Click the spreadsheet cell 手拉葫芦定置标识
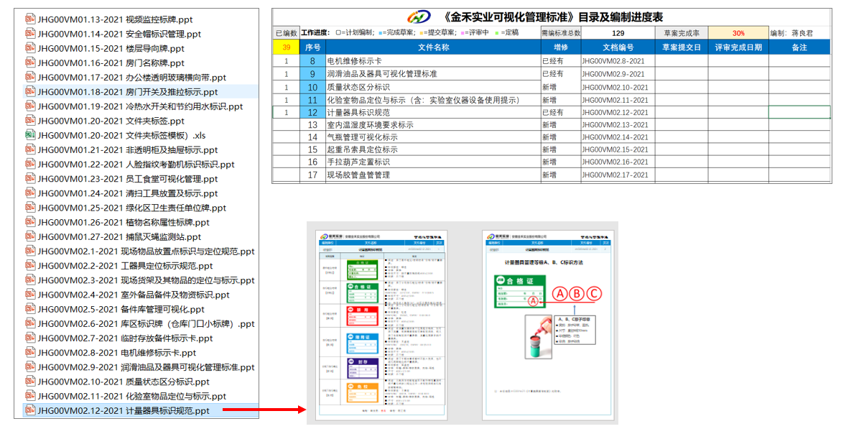Image resolution: width=841 pixels, height=434 pixels. coord(433,162)
